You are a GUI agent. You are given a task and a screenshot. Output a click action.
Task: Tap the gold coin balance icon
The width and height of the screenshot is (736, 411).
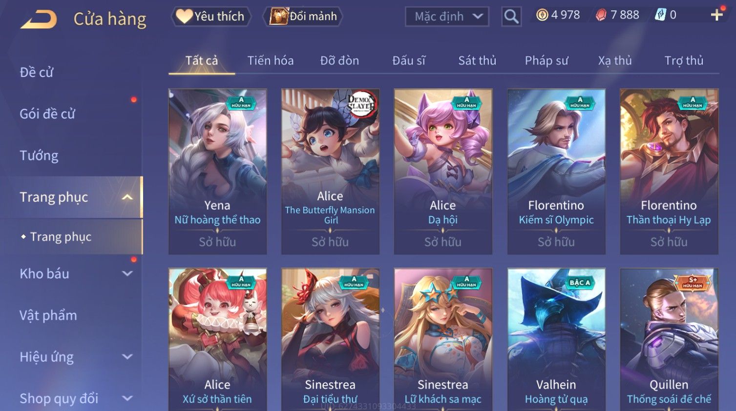tap(542, 15)
